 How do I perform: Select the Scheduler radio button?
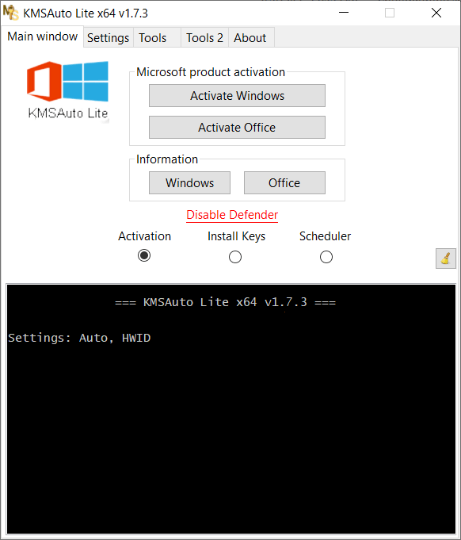pyautogui.click(x=326, y=257)
